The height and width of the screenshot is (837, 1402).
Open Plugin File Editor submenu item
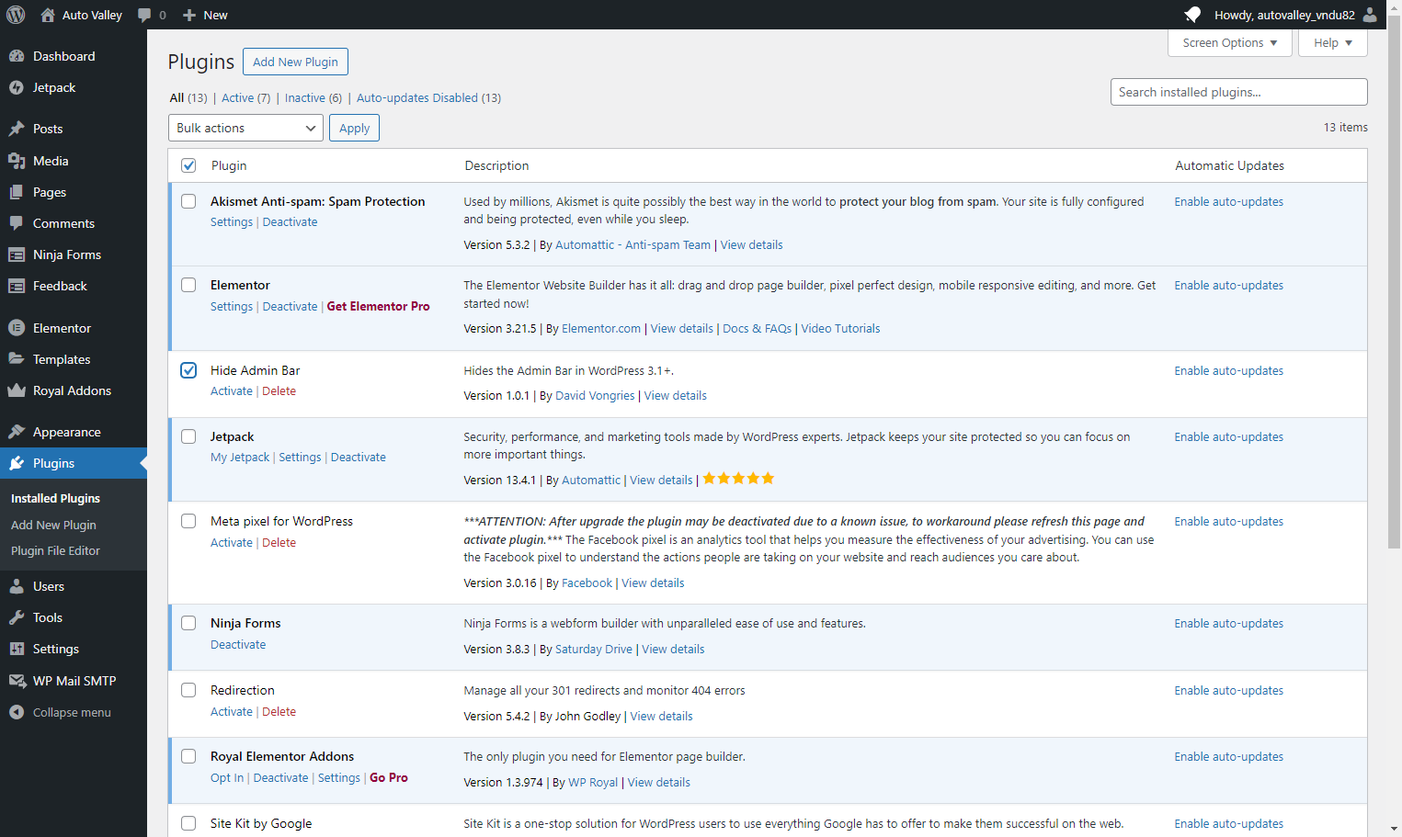pos(55,550)
